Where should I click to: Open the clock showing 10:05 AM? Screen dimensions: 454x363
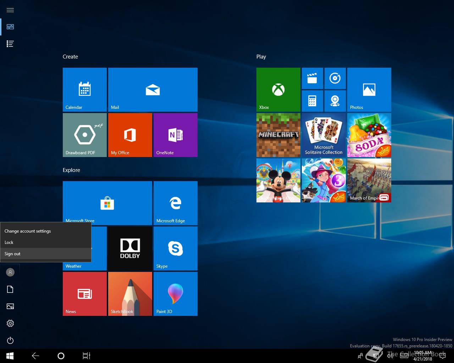point(423,356)
